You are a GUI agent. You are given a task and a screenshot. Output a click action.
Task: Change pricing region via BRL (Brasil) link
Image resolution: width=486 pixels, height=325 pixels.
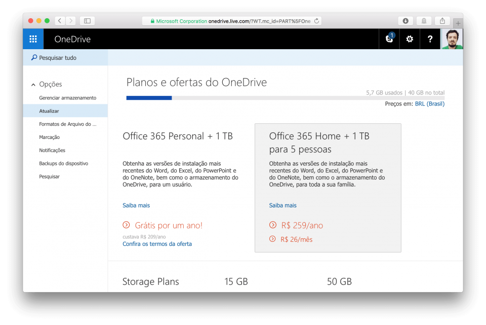click(x=429, y=103)
